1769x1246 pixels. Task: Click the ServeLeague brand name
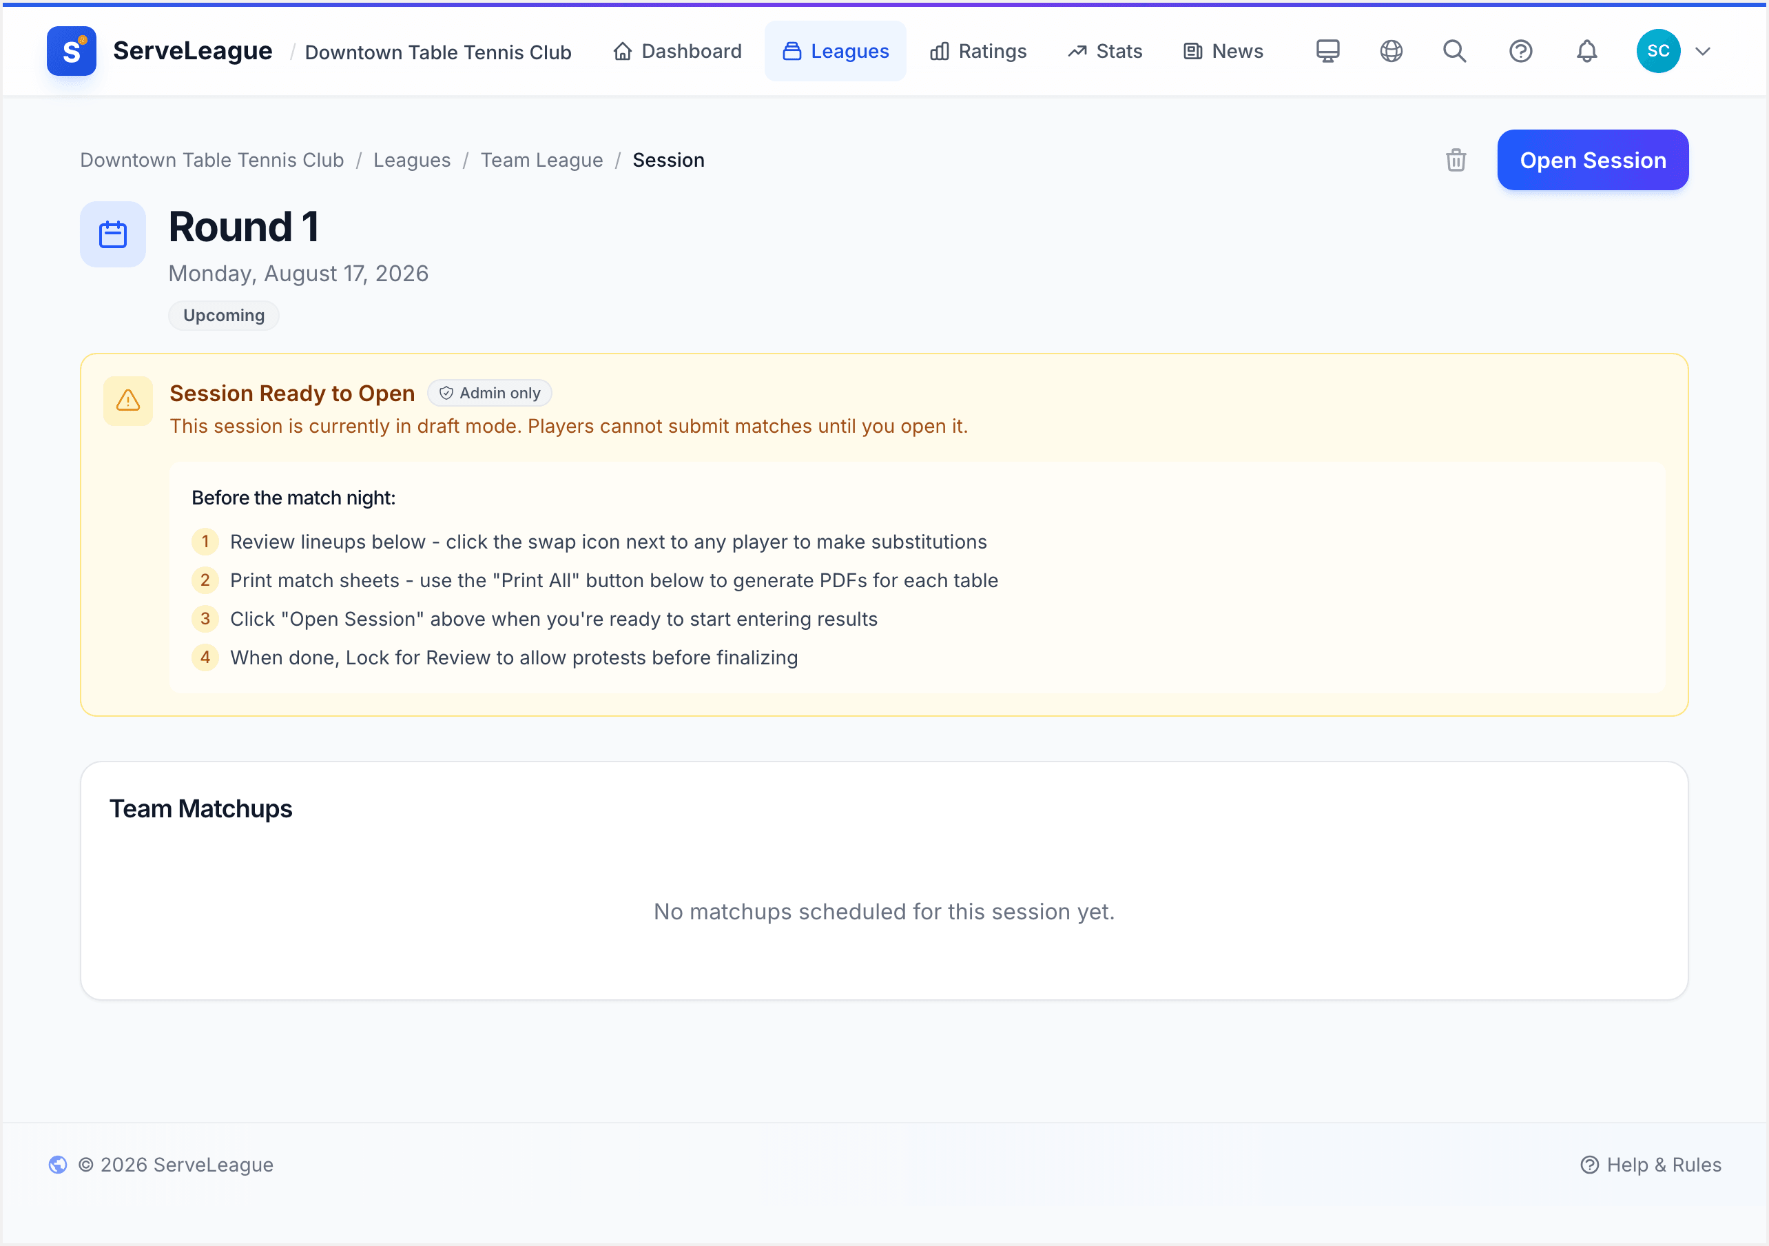click(x=193, y=51)
